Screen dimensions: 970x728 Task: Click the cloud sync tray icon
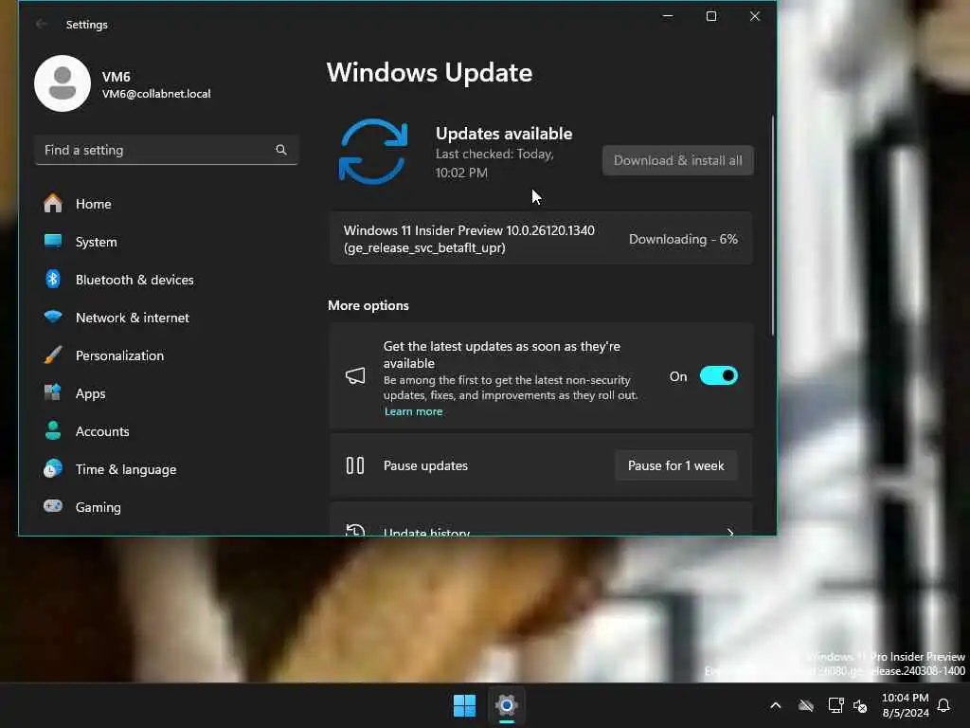click(x=805, y=705)
